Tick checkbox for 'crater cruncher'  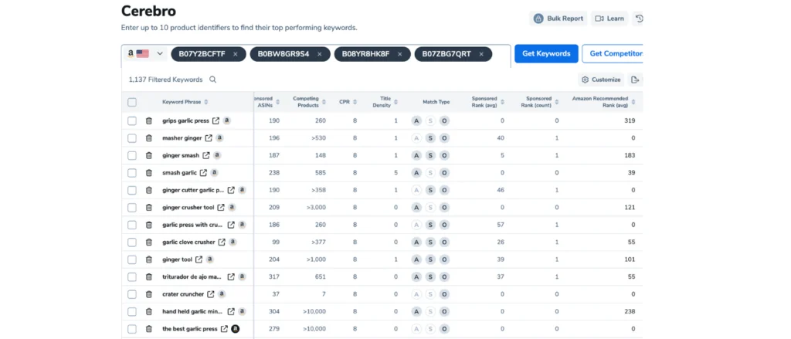pos(132,294)
